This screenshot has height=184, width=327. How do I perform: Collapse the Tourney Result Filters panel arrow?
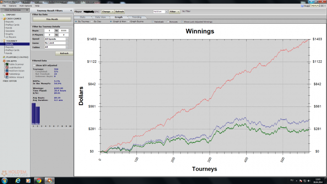[x=71, y=10]
